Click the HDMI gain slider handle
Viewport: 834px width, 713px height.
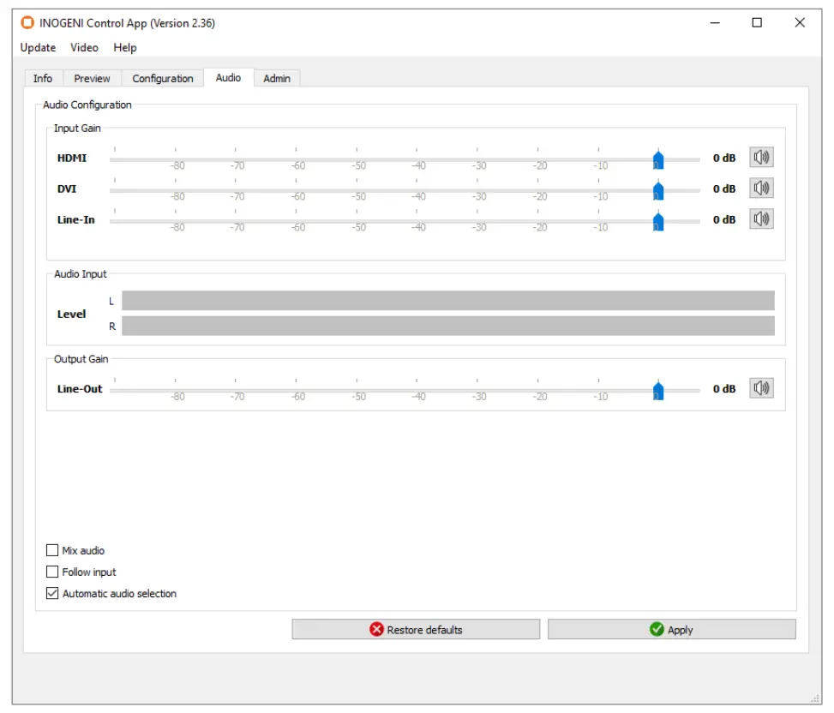point(658,159)
